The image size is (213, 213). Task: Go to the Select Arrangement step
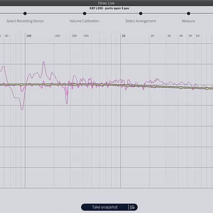141,21
